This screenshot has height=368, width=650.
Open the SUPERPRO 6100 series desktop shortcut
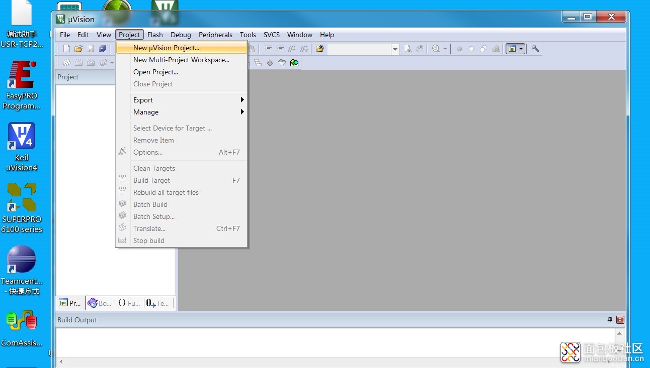coord(22,209)
